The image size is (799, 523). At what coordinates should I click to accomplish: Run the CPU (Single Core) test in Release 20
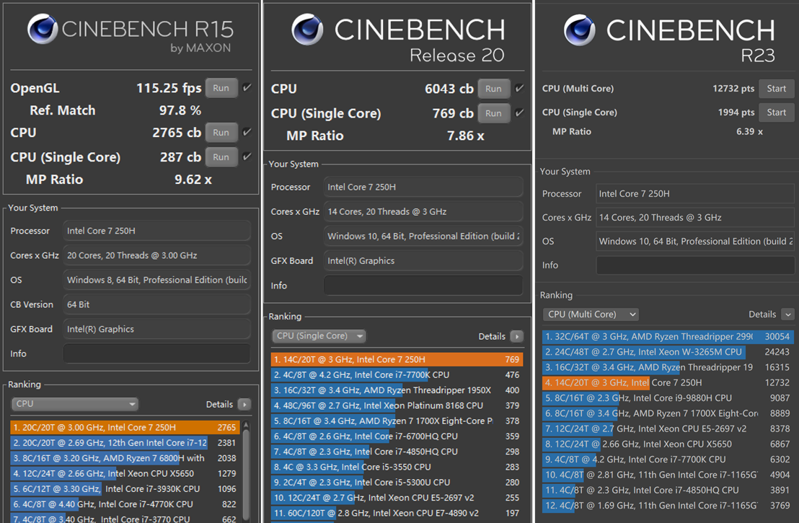493,113
